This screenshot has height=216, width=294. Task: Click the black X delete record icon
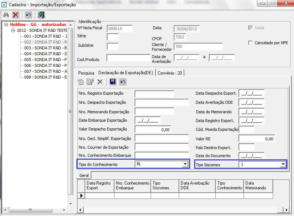coord(100,82)
